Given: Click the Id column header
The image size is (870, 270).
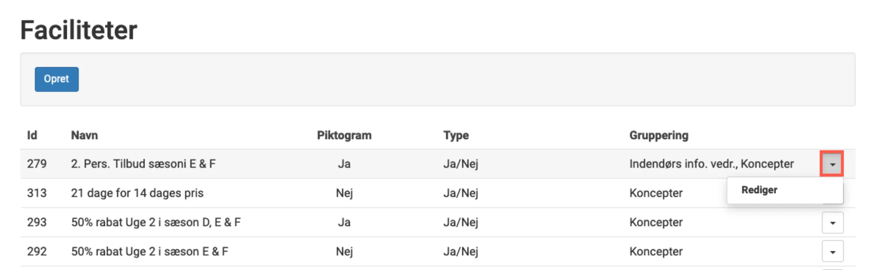Looking at the screenshot, I should pos(32,135).
